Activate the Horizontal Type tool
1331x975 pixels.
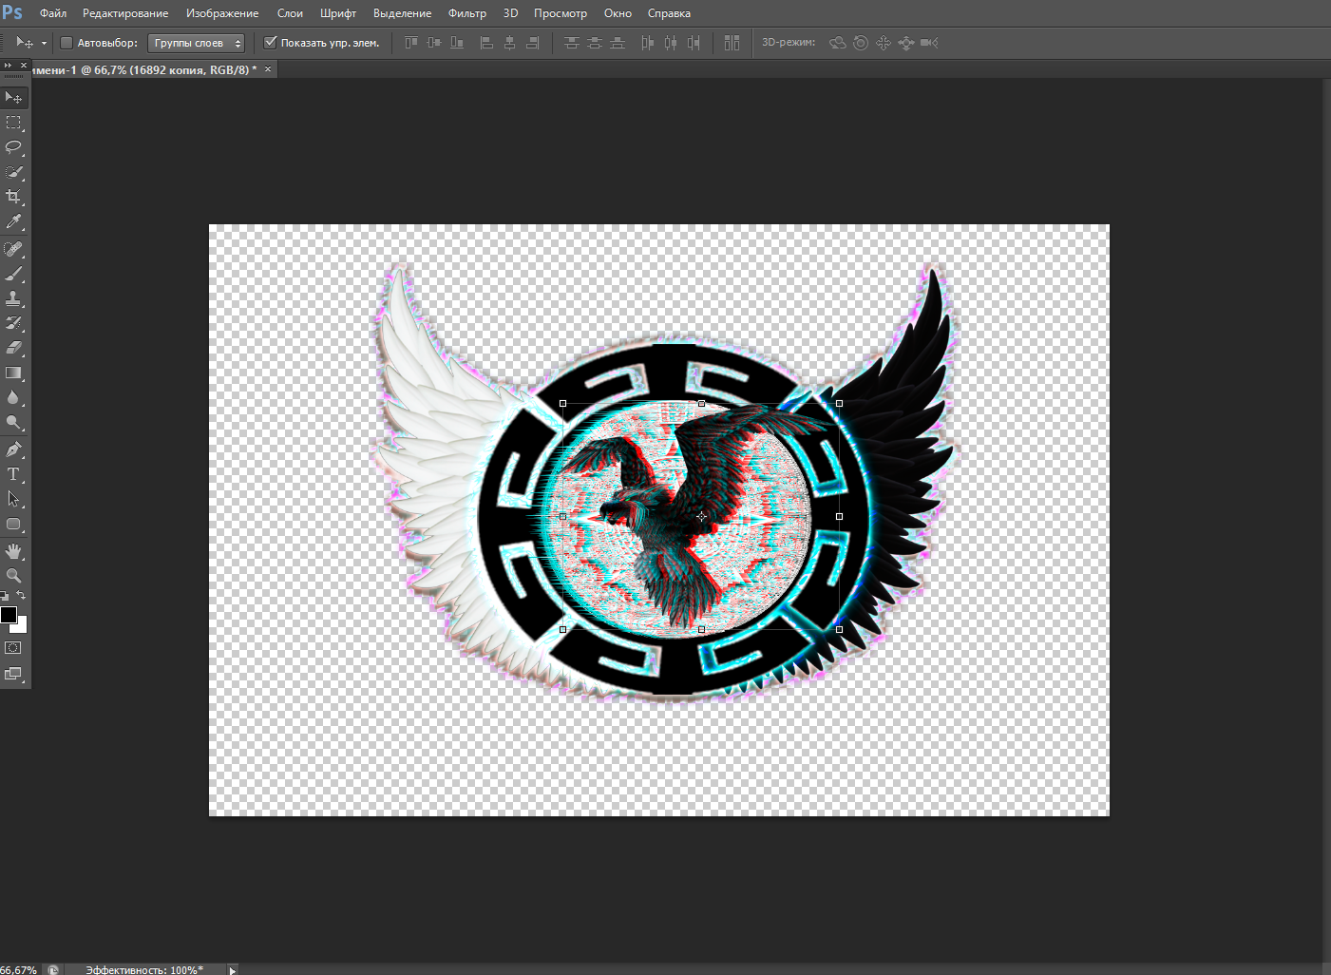click(13, 474)
